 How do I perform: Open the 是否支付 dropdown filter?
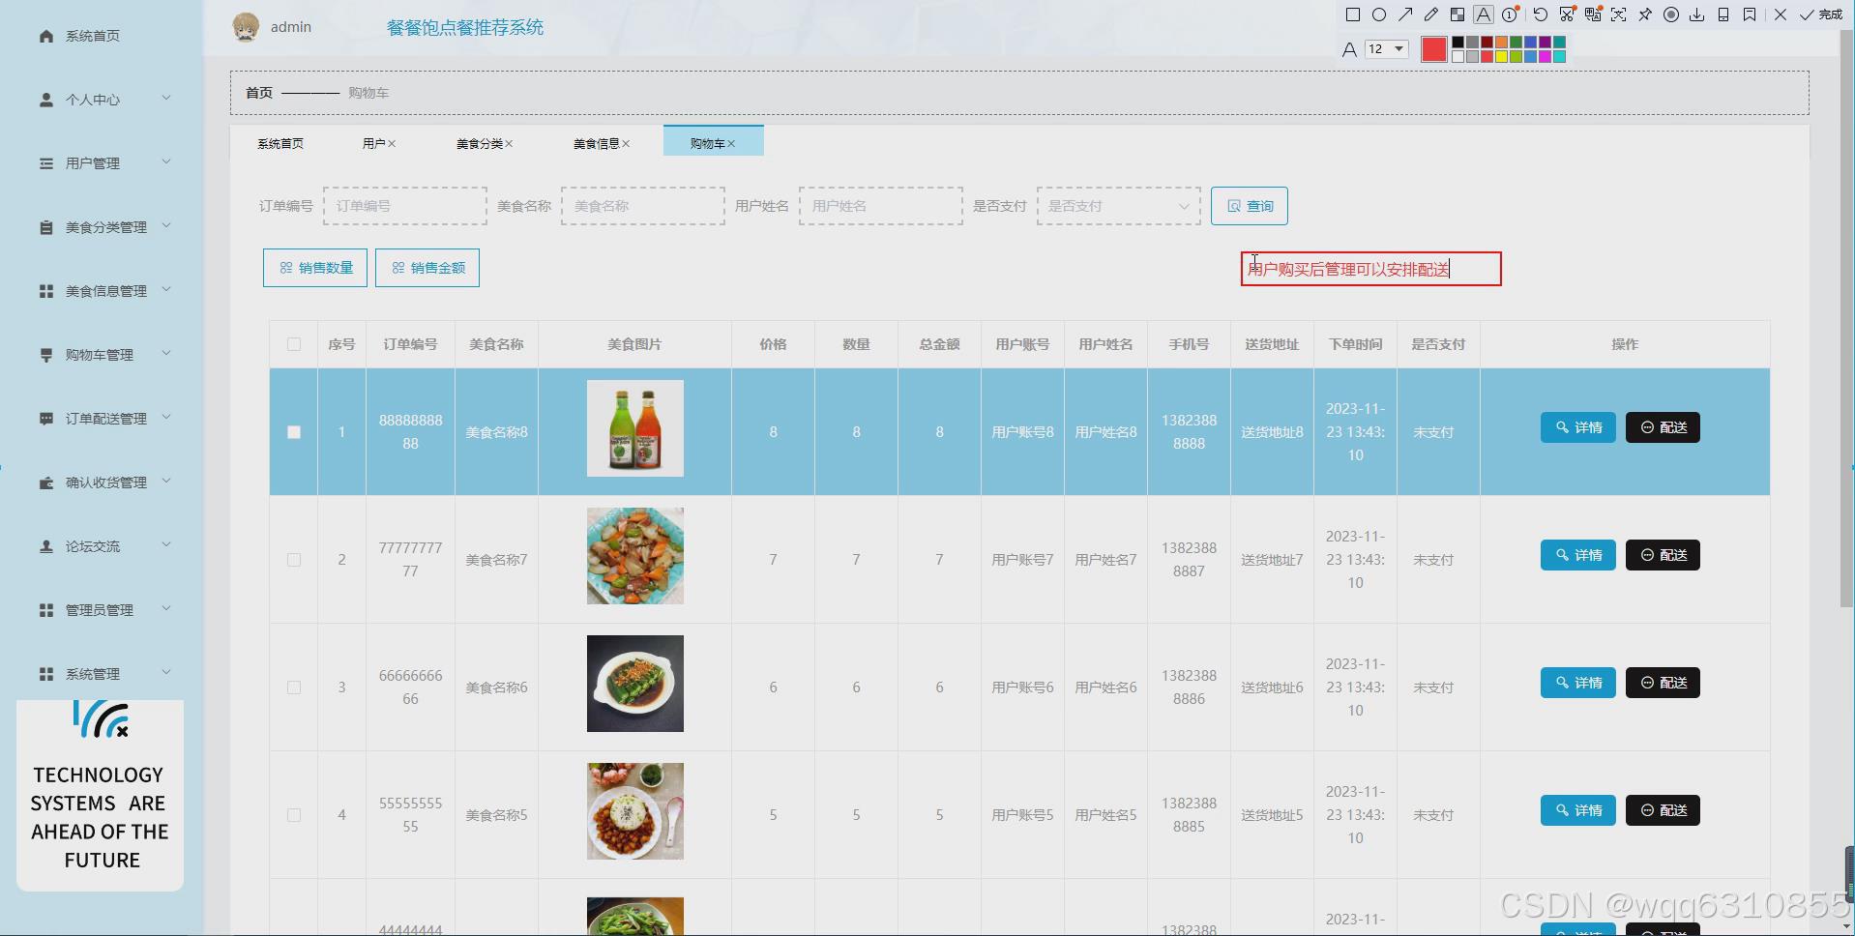1119,206
